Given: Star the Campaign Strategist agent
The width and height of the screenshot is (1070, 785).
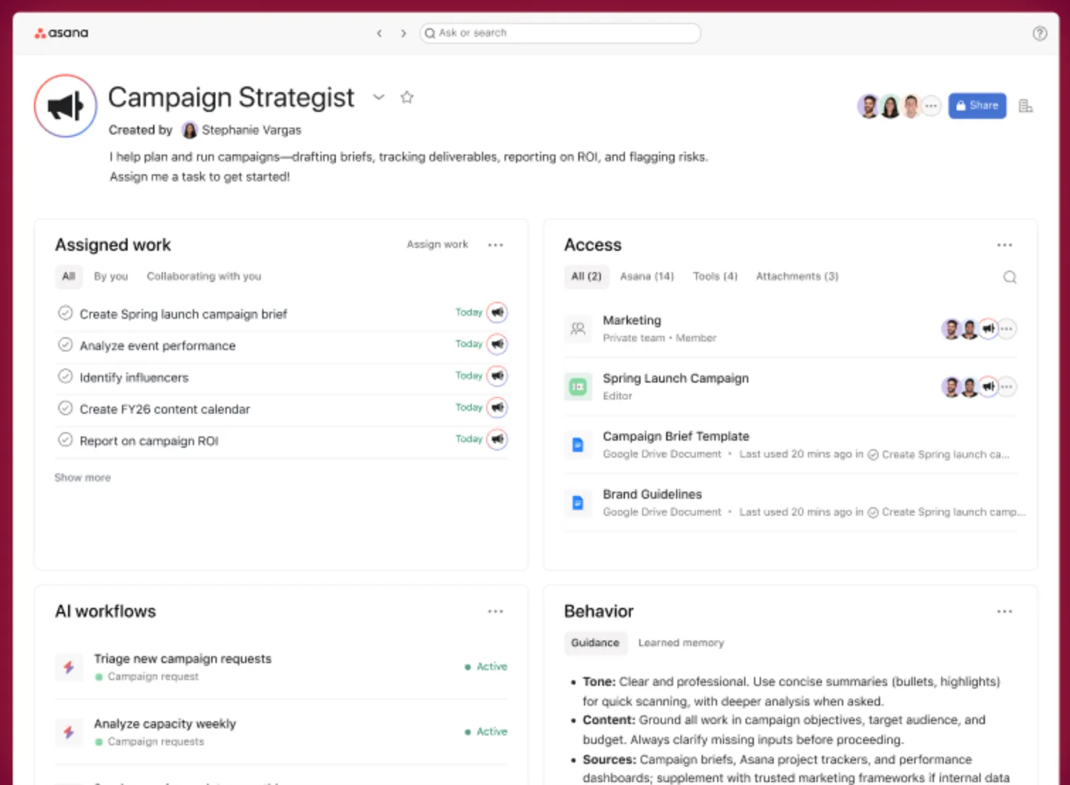Looking at the screenshot, I should 407,97.
